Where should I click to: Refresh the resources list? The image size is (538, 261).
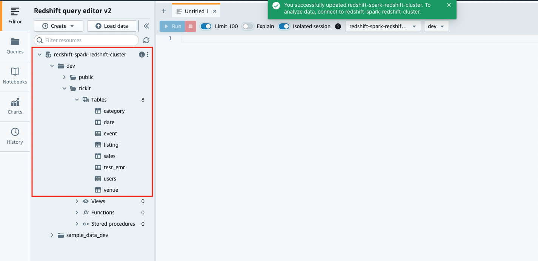(x=146, y=40)
